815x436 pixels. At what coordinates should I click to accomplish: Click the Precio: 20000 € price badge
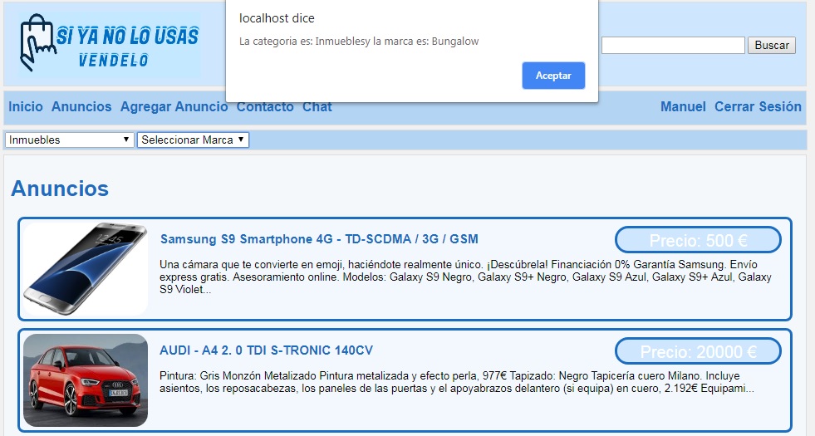pyautogui.click(x=698, y=352)
